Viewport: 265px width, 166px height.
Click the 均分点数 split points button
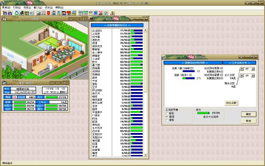231,103
